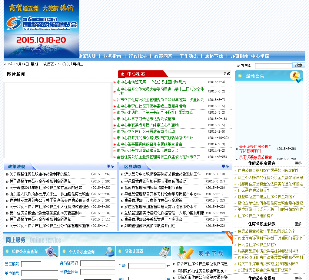Click 更多 beside 住房公积金贷款
This screenshot has height=280, width=309.
[298, 224]
